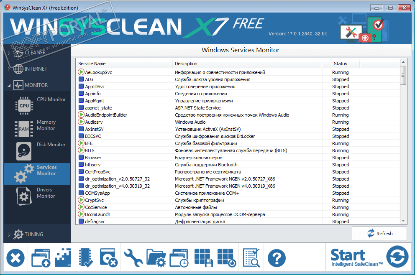Click the green running icon beside BITS

[81, 150]
